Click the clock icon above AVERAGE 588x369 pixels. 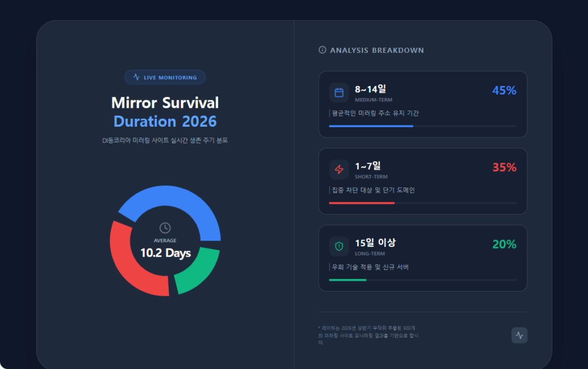coord(165,228)
